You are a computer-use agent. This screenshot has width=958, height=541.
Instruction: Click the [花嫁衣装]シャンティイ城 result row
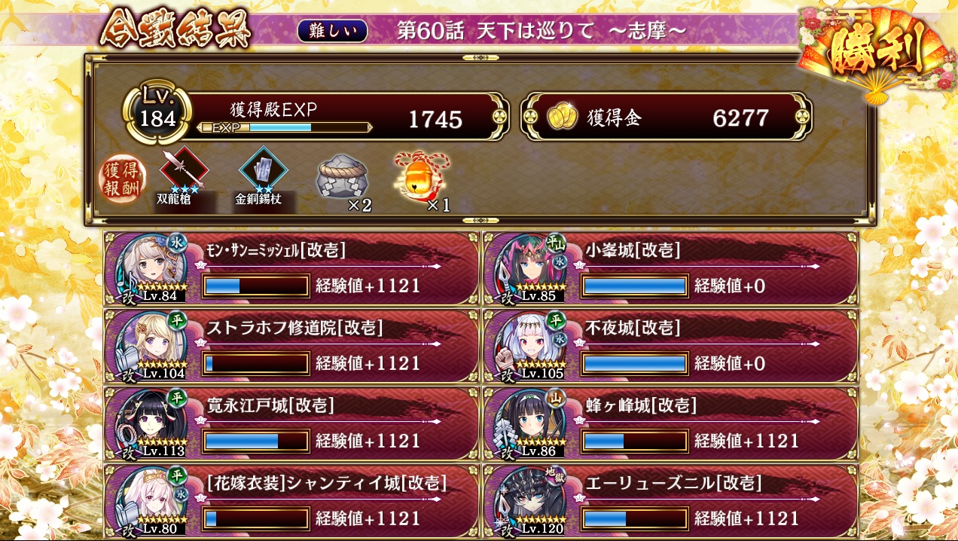point(291,501)
